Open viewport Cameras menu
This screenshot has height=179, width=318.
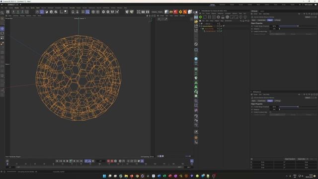coord(15,15)
